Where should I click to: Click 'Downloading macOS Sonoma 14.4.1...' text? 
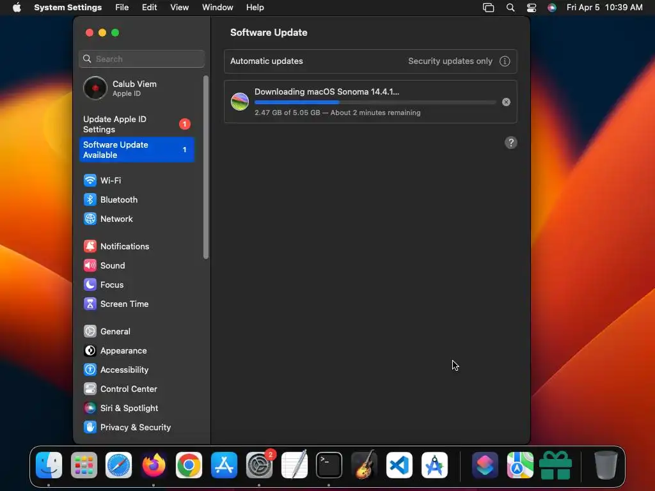[327, 92]
